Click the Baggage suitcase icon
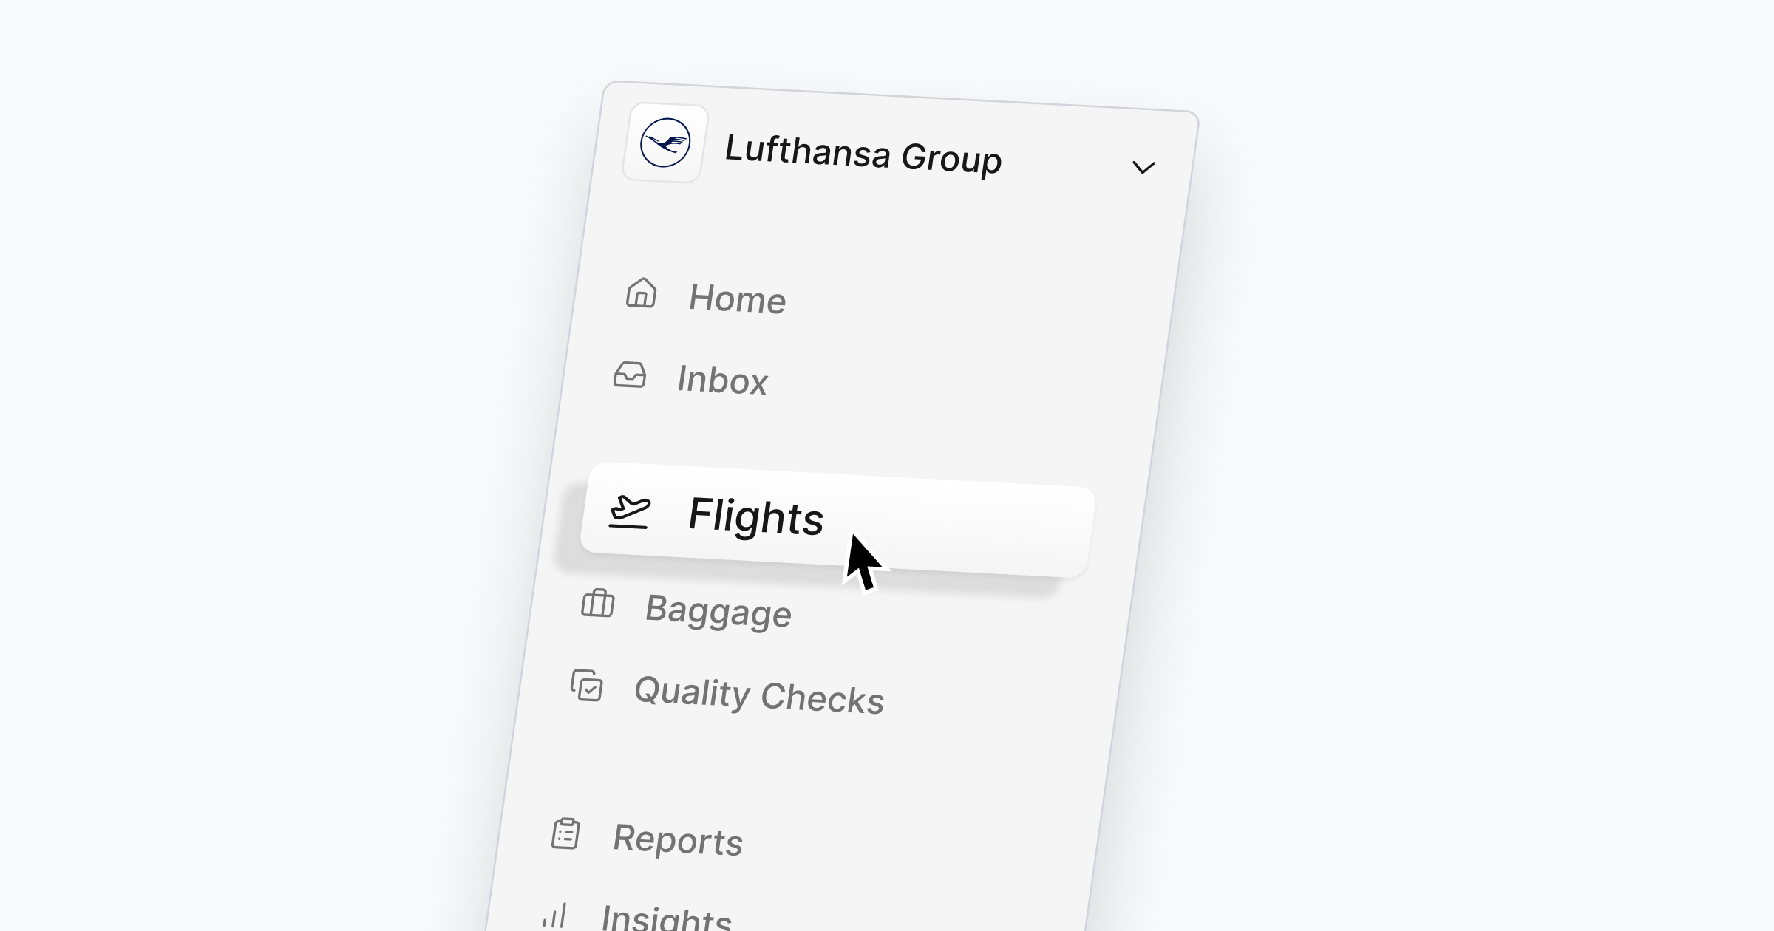This screenshot has height=931, width=1774. (598, 603)
